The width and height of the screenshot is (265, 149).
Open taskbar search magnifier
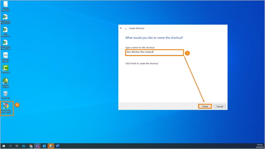pyautogui.click(x=10, y=146)
